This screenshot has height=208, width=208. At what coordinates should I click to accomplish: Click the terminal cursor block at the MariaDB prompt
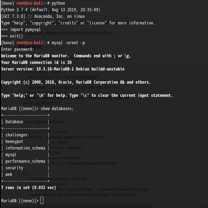(x=42, y=201)
